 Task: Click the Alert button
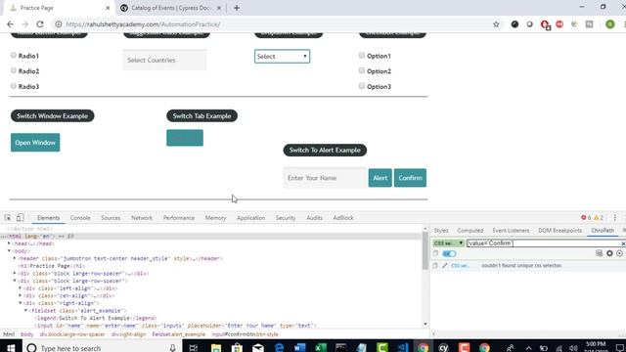[380, 178]
